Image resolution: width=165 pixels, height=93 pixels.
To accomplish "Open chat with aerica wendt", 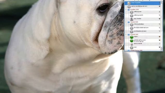I will 138,44.
